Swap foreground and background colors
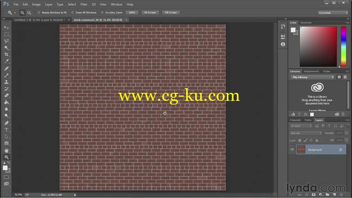This screenshot has width=352, height=198. [9, 162]
